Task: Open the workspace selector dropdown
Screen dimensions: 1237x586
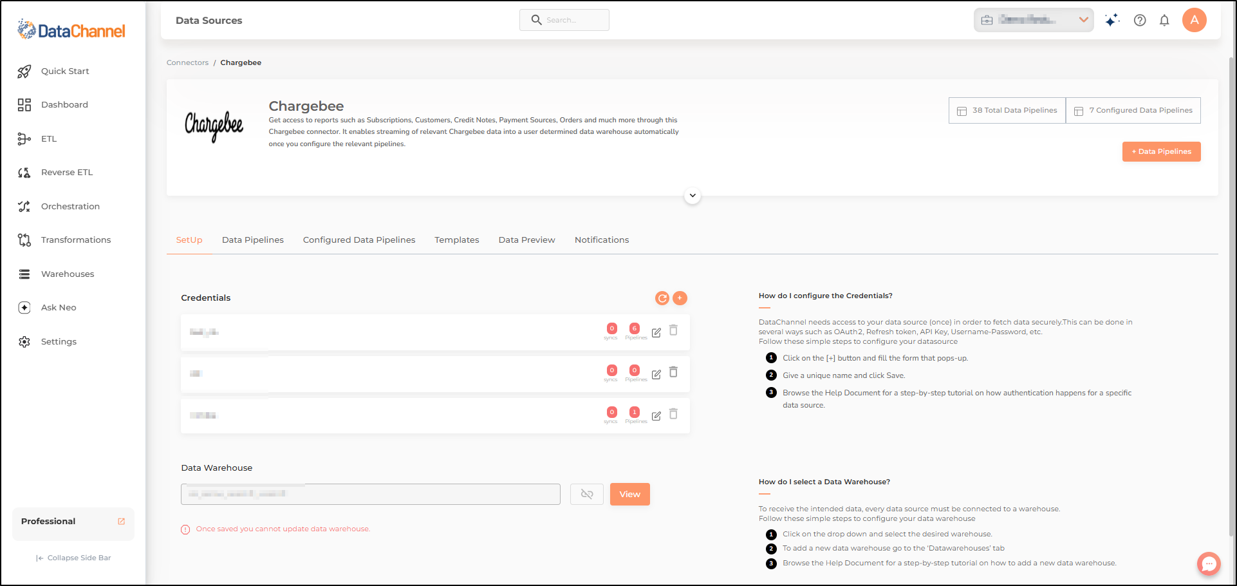Action: pos(1034,20)
